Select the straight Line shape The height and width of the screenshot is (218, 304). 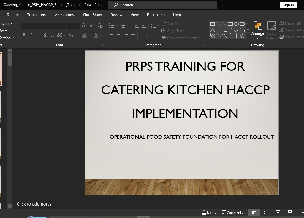tap(218, 24)
